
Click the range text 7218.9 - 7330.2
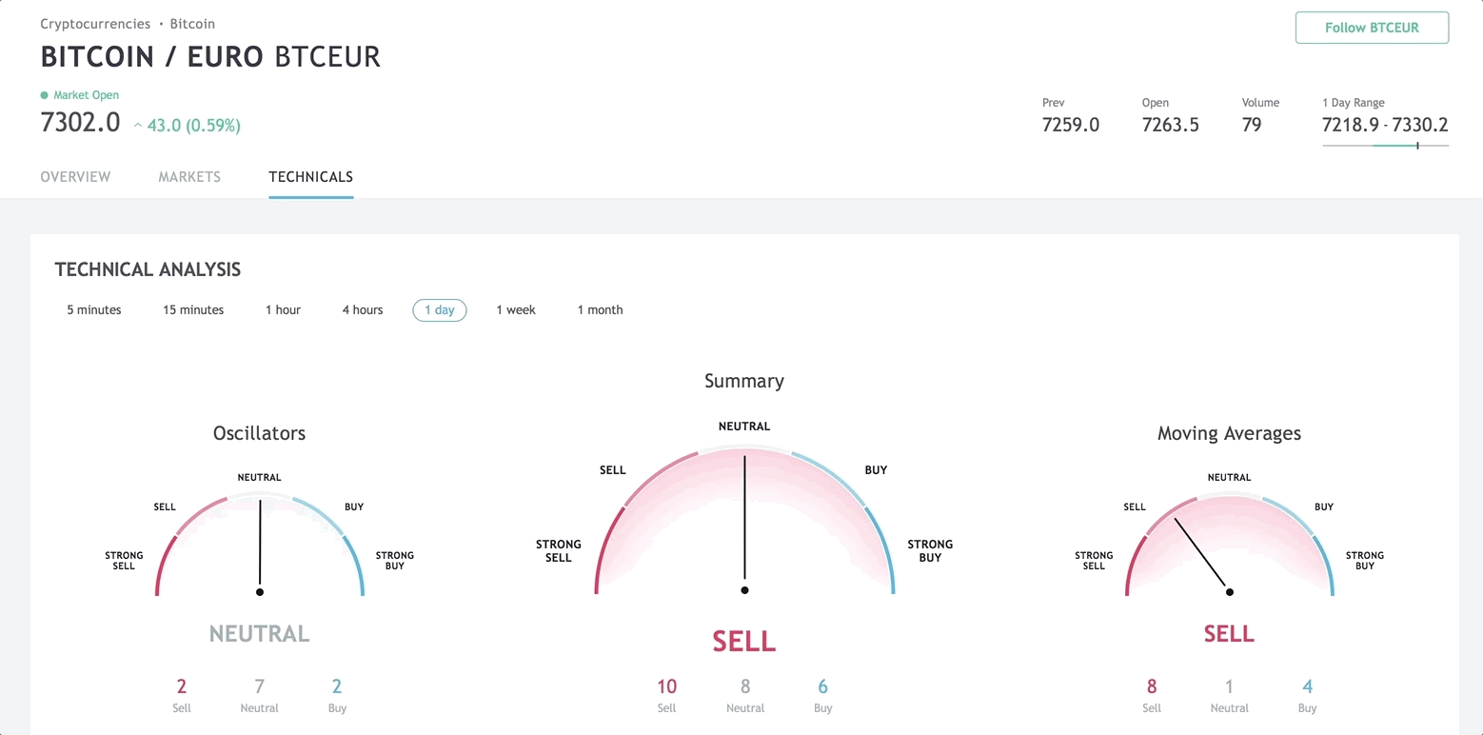pos(1385,125)
